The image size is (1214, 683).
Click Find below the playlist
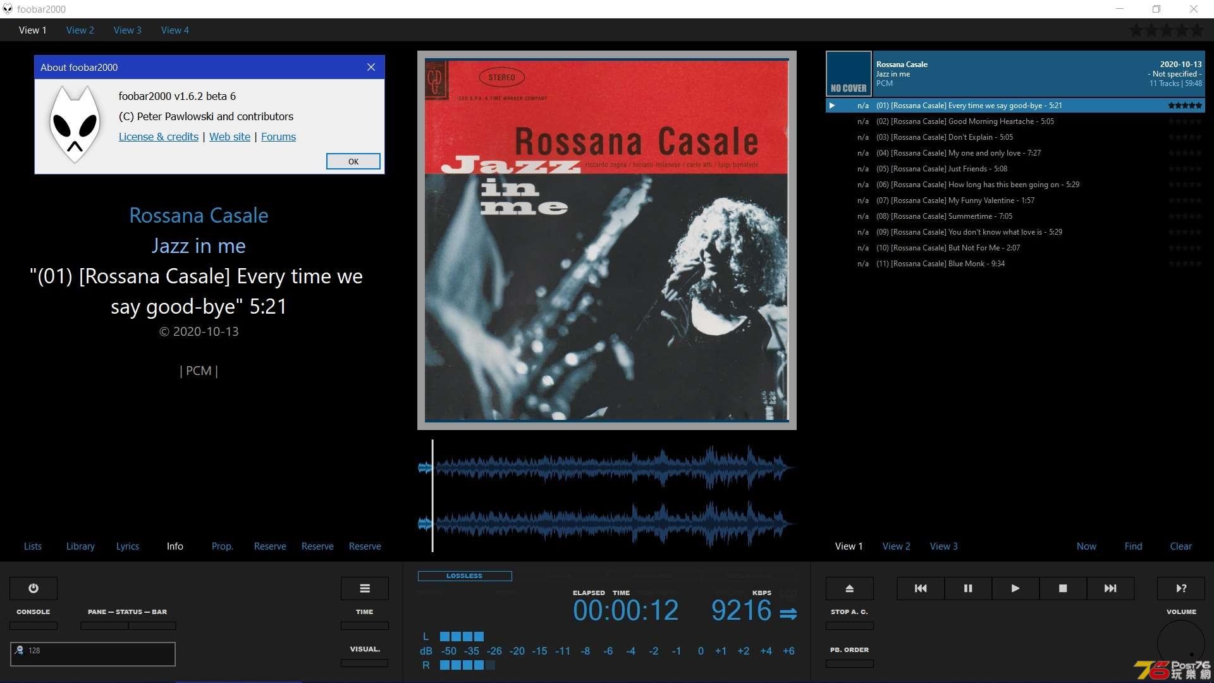[1133, 546]
